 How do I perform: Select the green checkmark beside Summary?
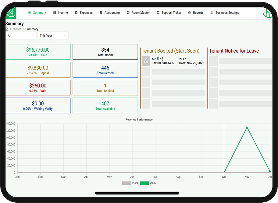click(x=30, y=13)
